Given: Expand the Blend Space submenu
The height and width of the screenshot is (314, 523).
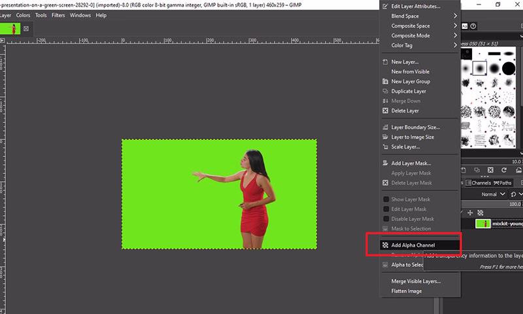Looking at the screenshot, I should tap(420, 16).
